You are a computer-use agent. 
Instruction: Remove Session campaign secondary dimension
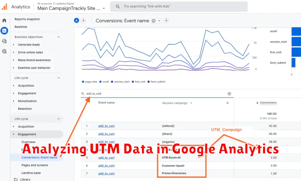point(228,103)
